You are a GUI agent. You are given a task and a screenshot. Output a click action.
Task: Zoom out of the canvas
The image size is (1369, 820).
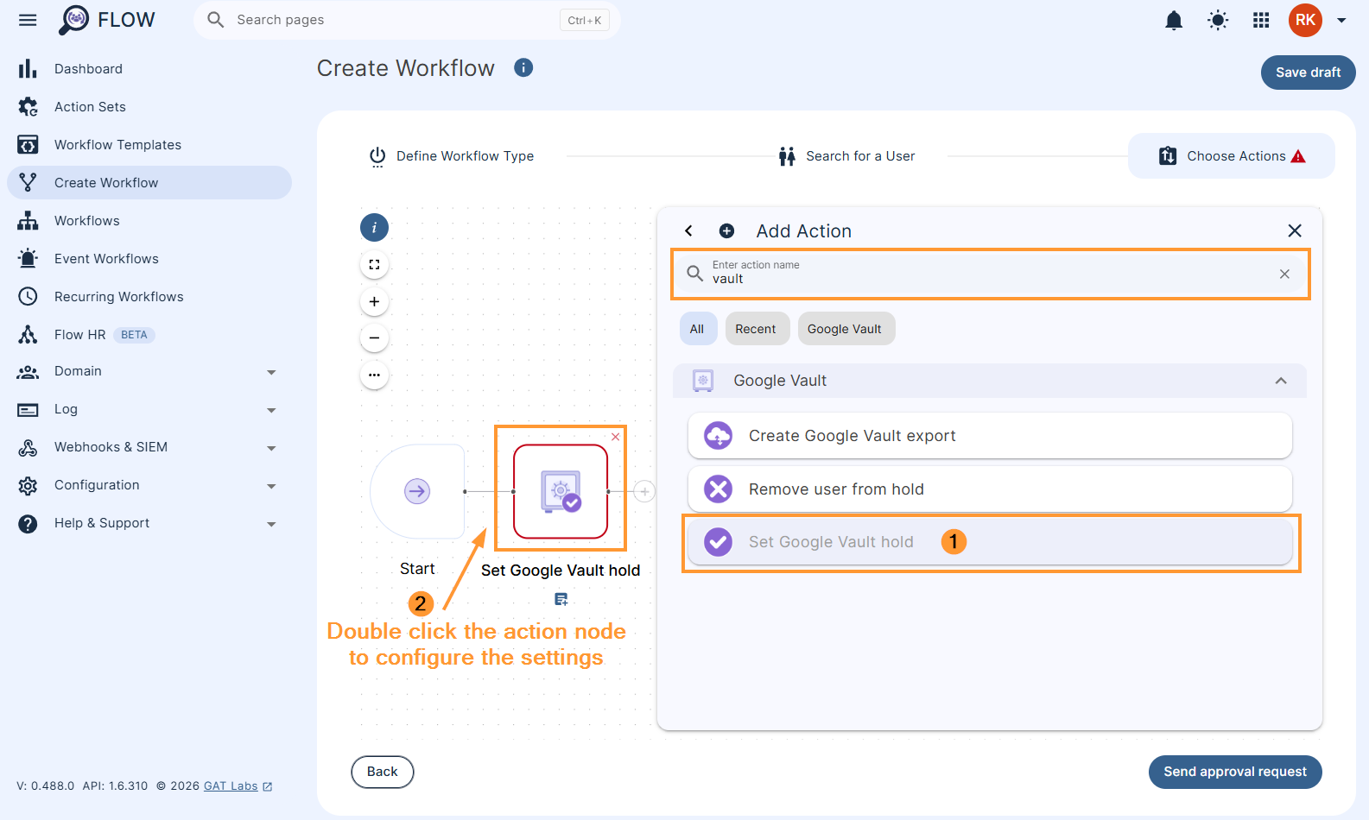(x=374, y=337)
